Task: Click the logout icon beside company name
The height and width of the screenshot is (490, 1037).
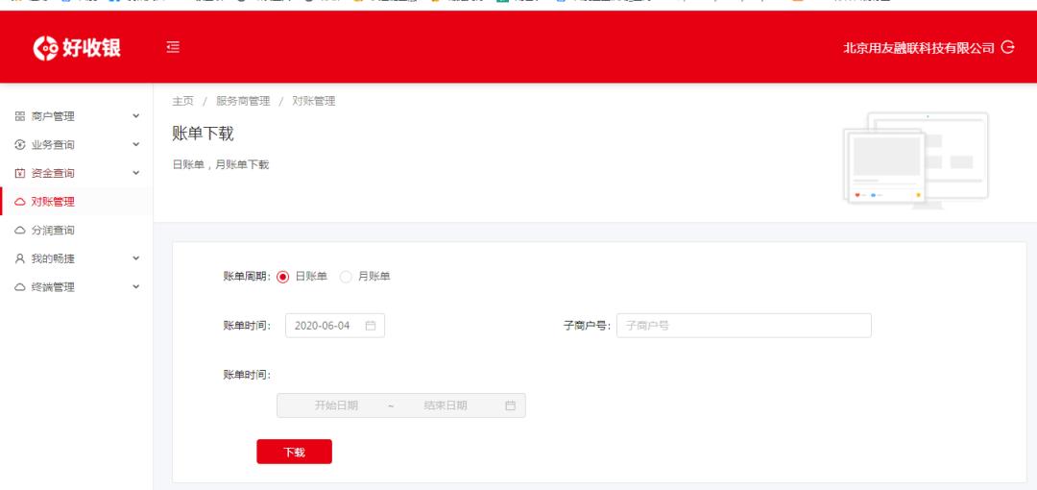Action: pyautogui.click(x=1007, y=47)
